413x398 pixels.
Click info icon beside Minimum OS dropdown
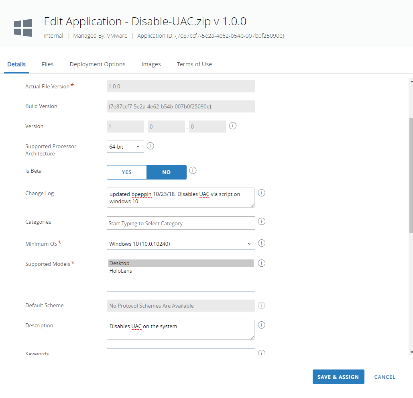(261, 243)
